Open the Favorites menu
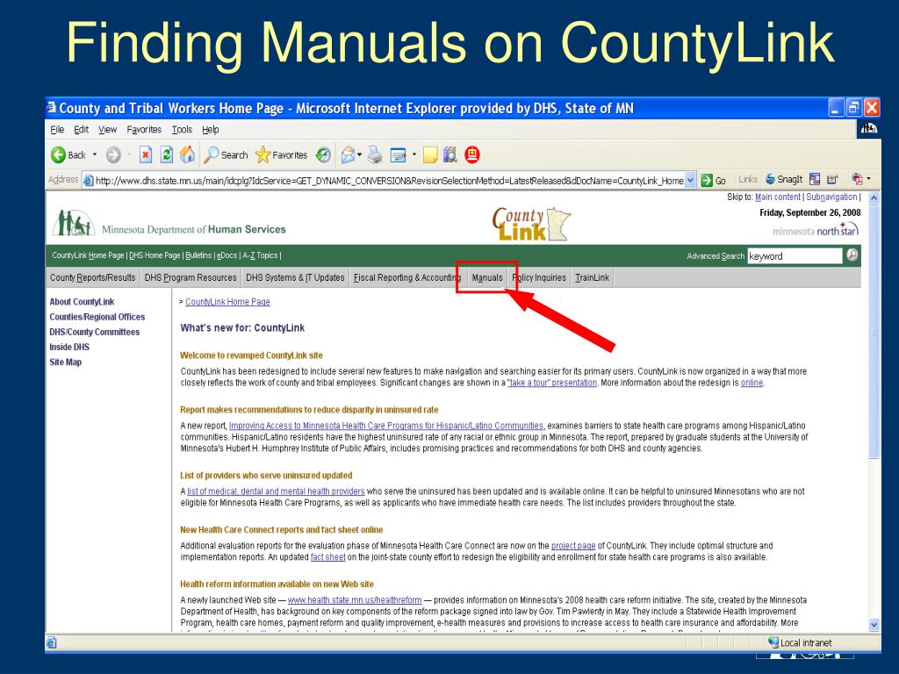Viewport: 899px width, 674px height. (144, 130)
